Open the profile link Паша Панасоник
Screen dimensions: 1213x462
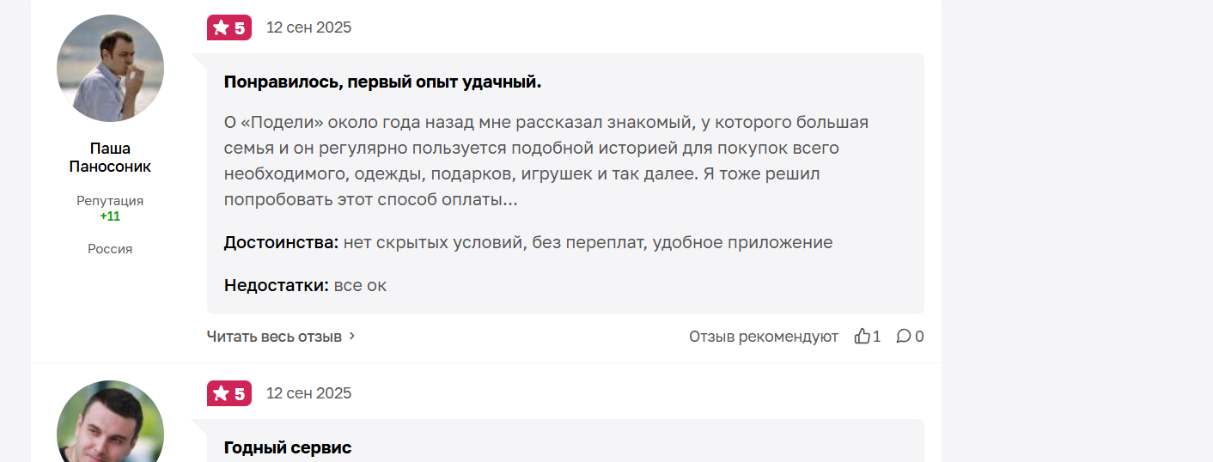point(110,157)
